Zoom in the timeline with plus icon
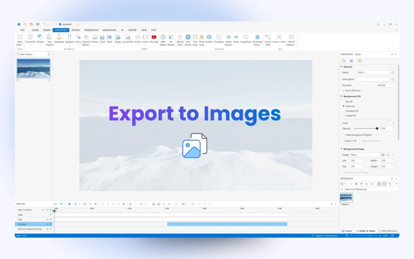Screen dimensions: 414x259 tap(95, 204)
